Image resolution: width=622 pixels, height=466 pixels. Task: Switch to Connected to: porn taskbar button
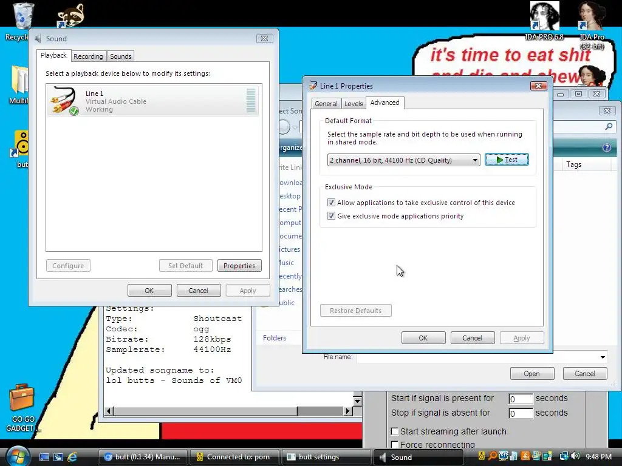[234, 457]
